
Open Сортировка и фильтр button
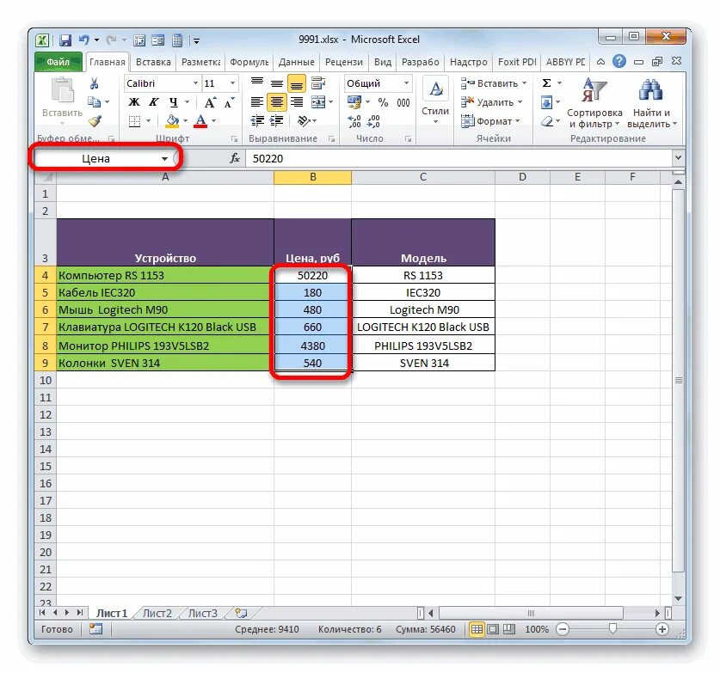coord(594,103)
